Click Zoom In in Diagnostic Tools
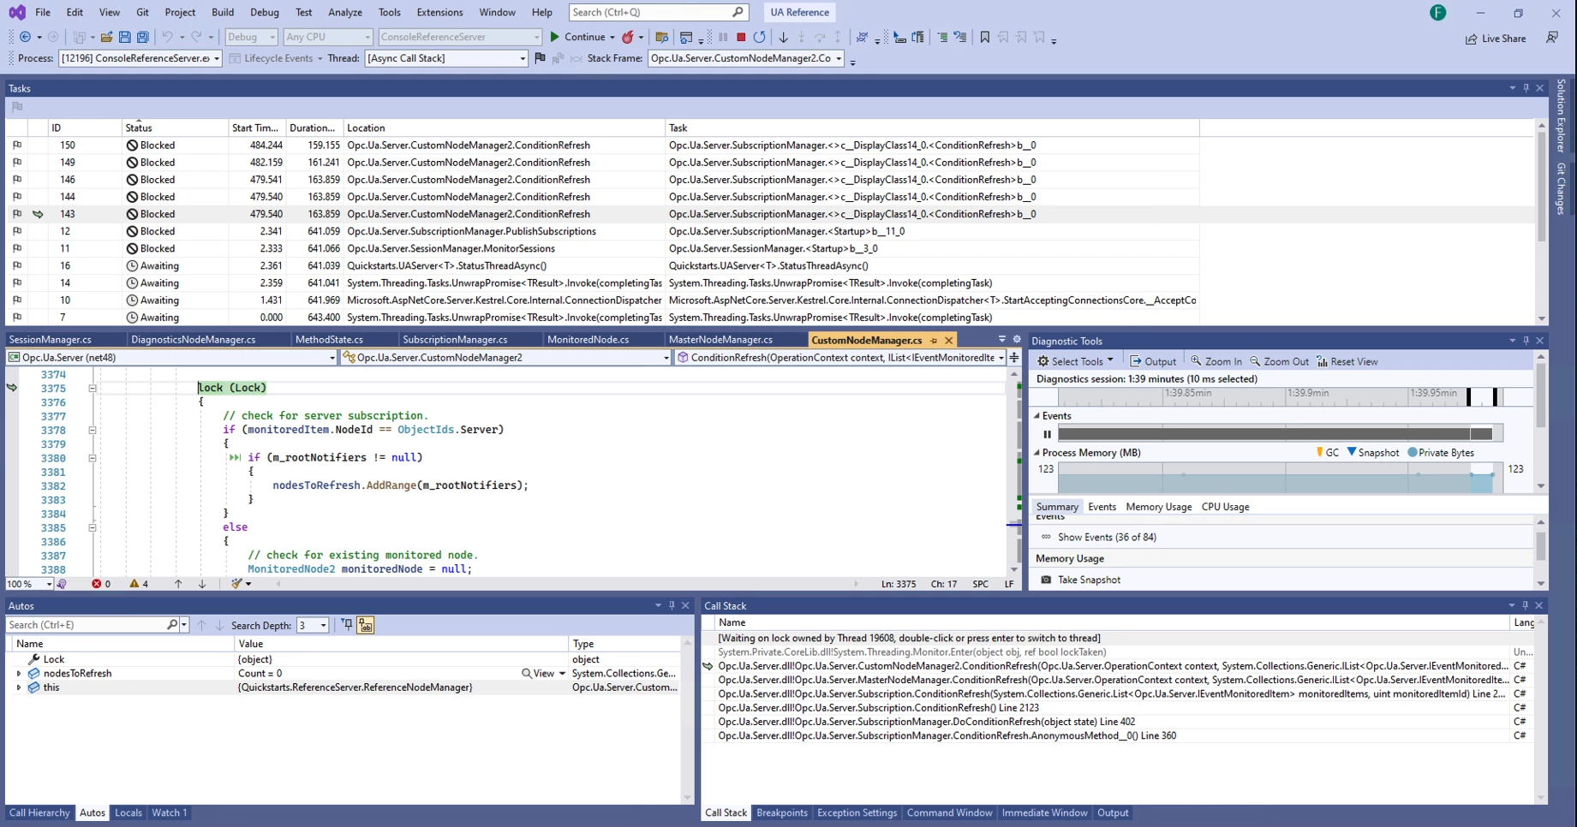The height and width of the screenshot is (827, 1577). pyautogui.click(x=1216, y=361)
